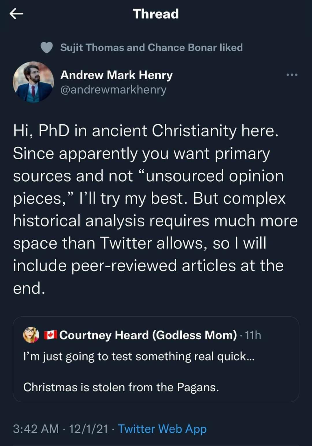The height and width of the screenshot is (446, 312).
Task: Click the @andrewmarkhenry handle
Action: pyautogui.click(x=113, y=90)
